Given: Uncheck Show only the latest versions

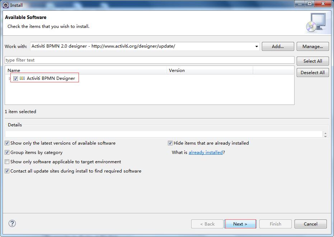Looking at the screenshot, I should click(x=7, y=143).
